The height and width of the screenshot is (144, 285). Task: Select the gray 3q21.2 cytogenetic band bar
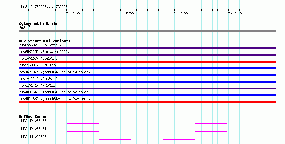click(x=147, y=31)
